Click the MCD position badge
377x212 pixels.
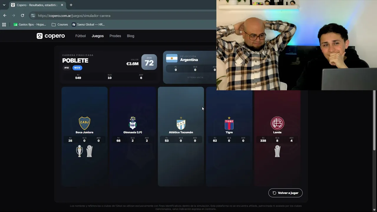click(x=77, y=68)
